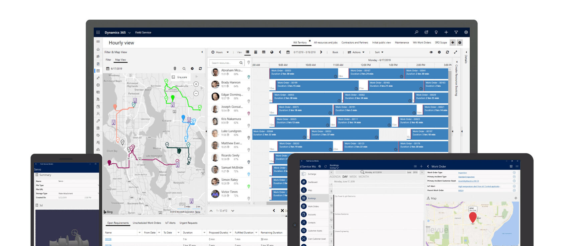The height and width of the screenshot is (246, 562).
Task: Open the IoT Alerts tab
Action: 170,223
